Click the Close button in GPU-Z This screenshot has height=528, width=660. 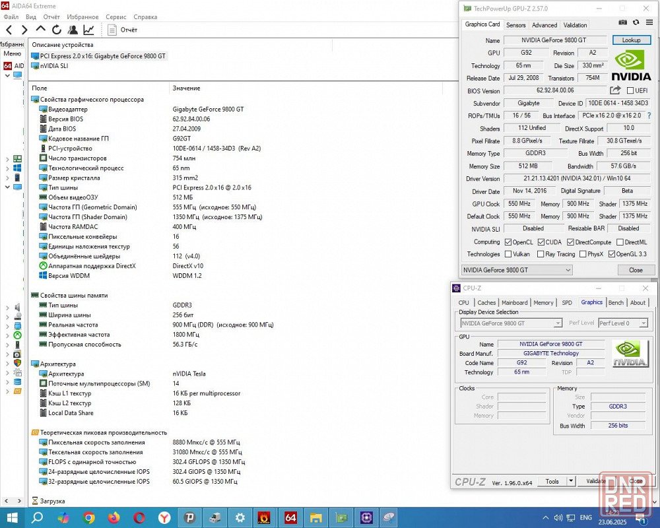tap(636, 270)
